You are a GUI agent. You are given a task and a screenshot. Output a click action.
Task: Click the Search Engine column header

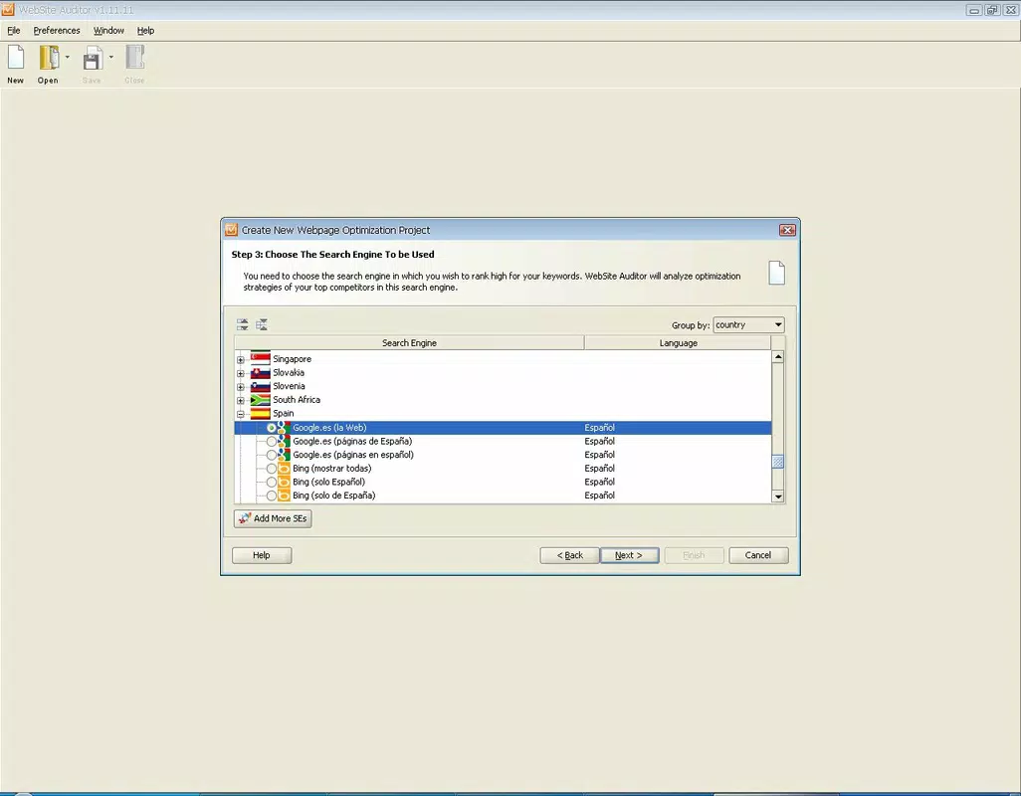click(410, 343)
